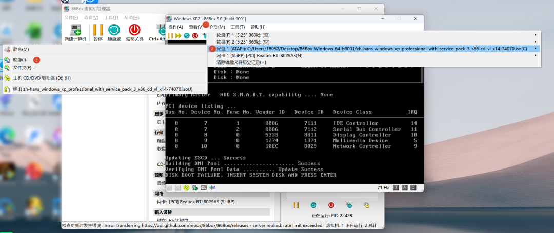Open 查看(V) menu in XP2 window
The height and width of the screenshot is (233, 554).
[x=196, y=27]
